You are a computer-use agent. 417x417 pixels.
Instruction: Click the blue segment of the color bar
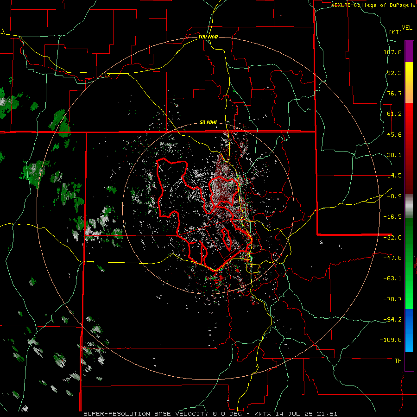point(409,330)
